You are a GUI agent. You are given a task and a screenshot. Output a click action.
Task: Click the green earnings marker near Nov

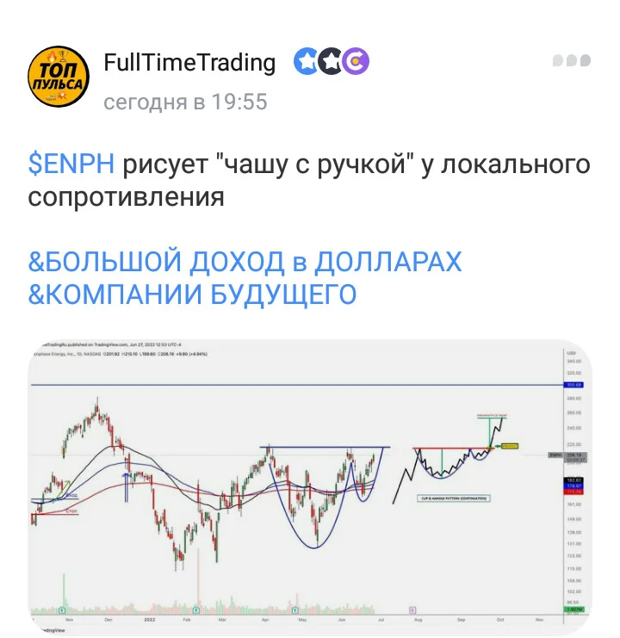(62, 610)
